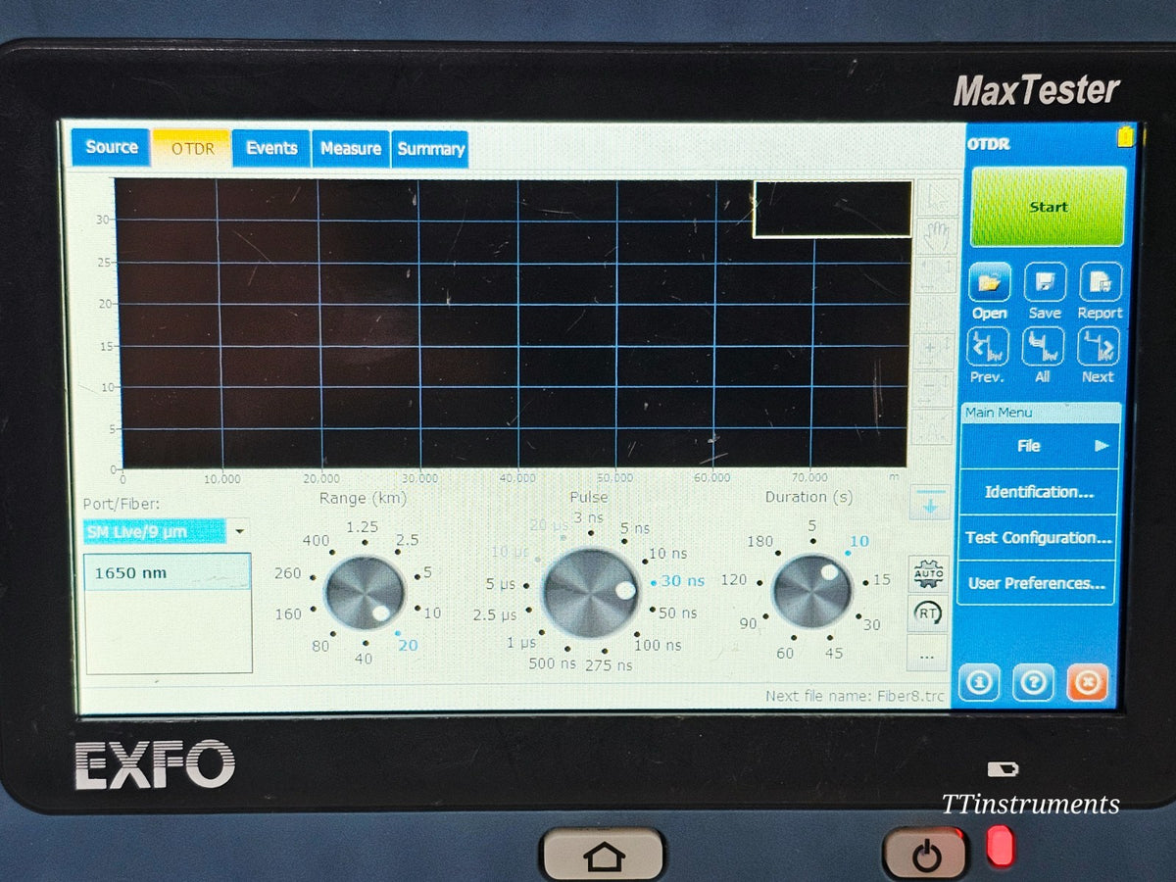The image size is (1176, 882).
Task: Open the Events tab
Action: 271,148
